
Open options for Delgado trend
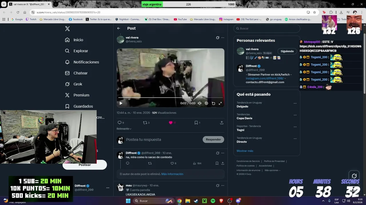[295, 103]
